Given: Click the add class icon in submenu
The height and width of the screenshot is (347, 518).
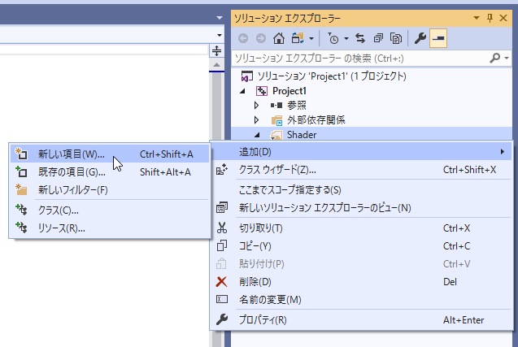Looking at the screenshot, I should (21, 210).
